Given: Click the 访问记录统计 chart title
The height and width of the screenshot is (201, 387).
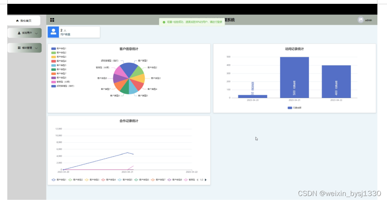Looking at the screenshot, I should (x=294, y=49).
